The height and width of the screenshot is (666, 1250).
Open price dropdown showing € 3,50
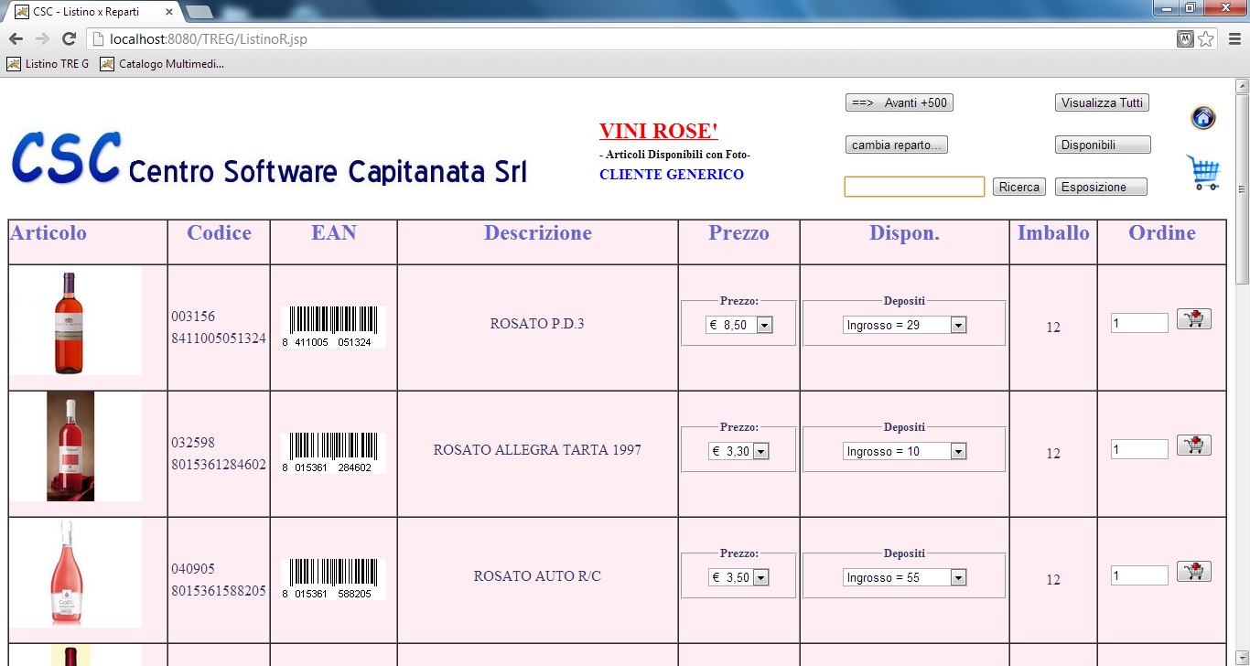(x=738, y=577)
